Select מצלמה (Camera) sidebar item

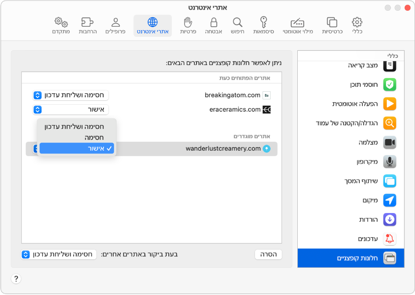351,142
